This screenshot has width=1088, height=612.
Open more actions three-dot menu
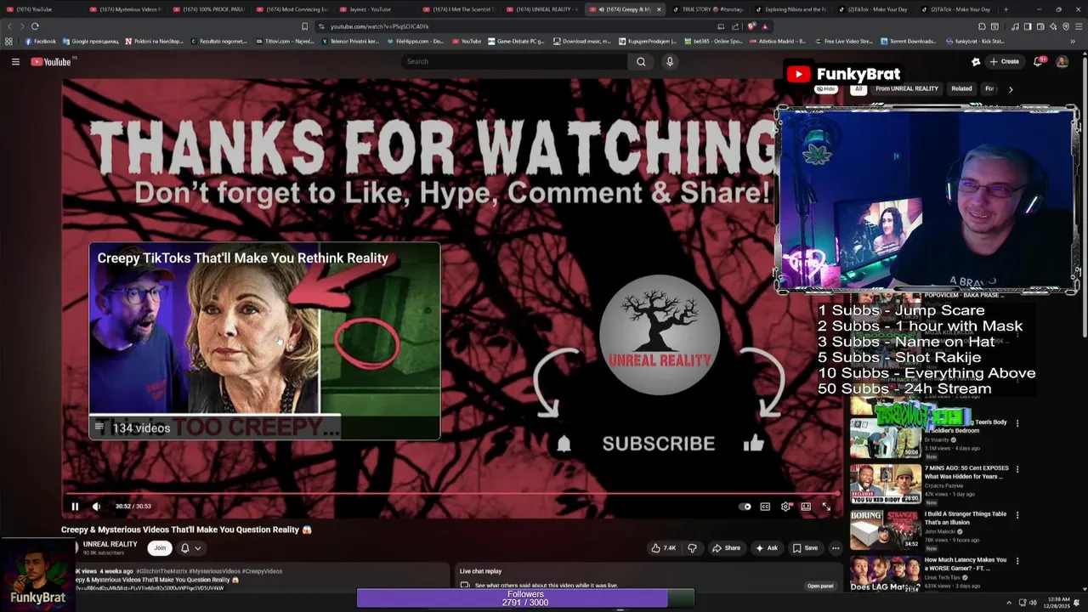coord(836,548)
